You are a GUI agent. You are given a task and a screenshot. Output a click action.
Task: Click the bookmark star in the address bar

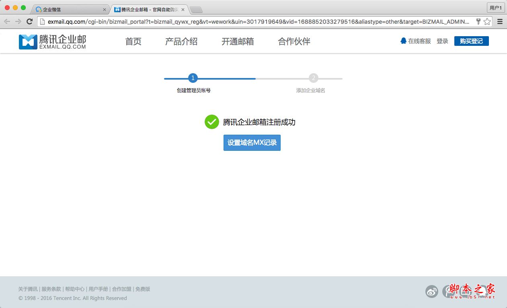(486, 23)
